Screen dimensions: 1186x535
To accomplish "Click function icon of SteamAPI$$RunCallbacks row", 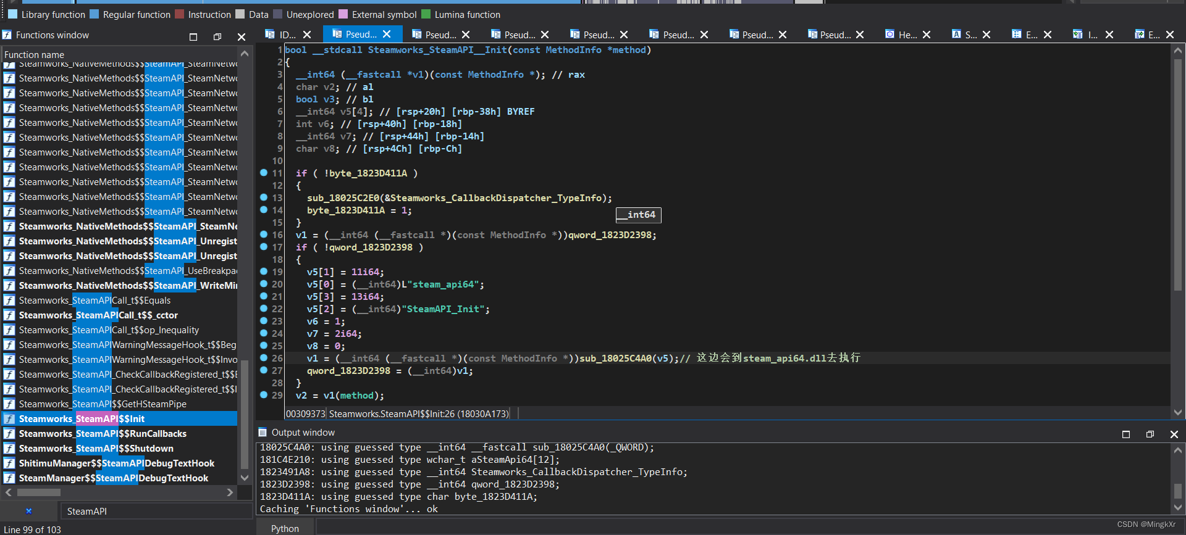I will pyautogui.click(x=9, y=434).
